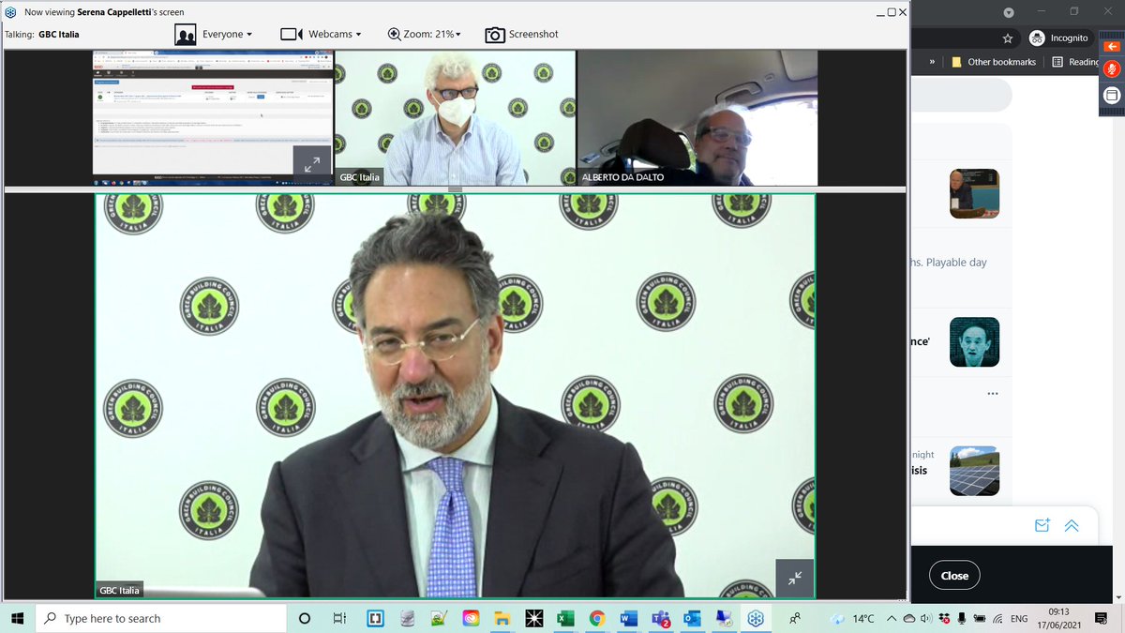The width and height of the screenshot is (1125, 633).
Task: Switch to Chrome from the taskbar
Action: coord(597,618)
